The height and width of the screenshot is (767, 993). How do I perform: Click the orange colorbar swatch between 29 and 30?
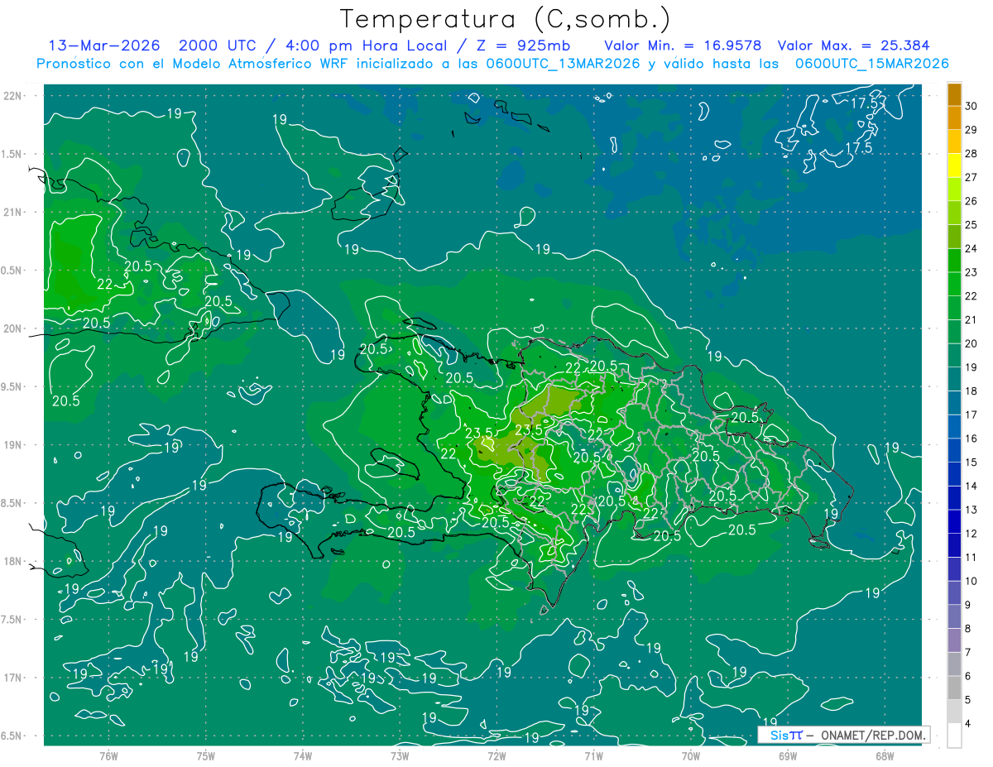coord(954,117)
